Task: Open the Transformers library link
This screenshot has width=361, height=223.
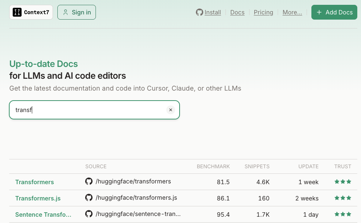Action: click(x=34, y=182)
